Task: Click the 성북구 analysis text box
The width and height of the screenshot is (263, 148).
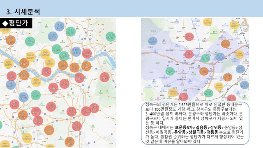Action: 195,123
